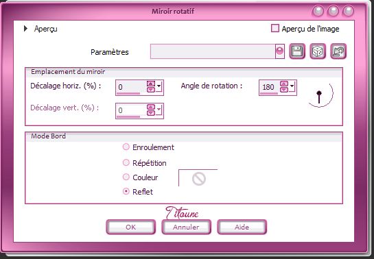Open the Décalage horiz. slider dropdown arrow
Screen dimensions: 374x259
point(159,86)
